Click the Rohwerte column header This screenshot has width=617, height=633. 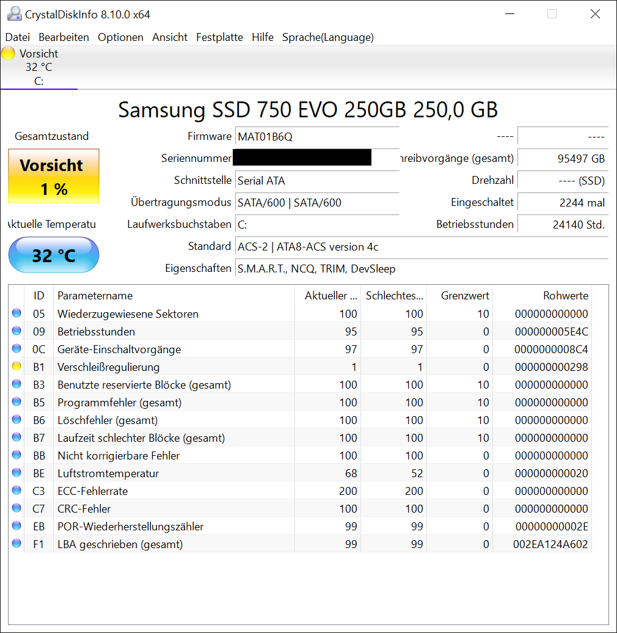coord(542,296)
